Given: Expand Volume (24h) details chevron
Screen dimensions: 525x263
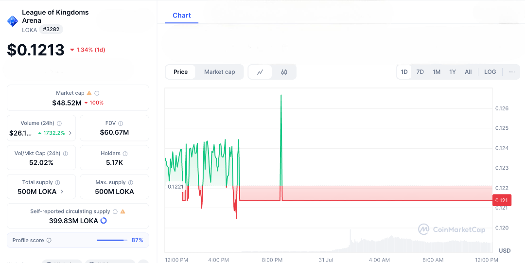Looking at the screenshot, I should coord(70,133).
